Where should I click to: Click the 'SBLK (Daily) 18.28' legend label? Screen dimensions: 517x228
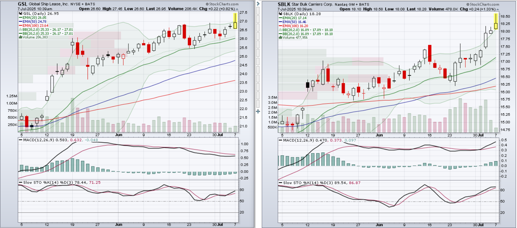302,14
